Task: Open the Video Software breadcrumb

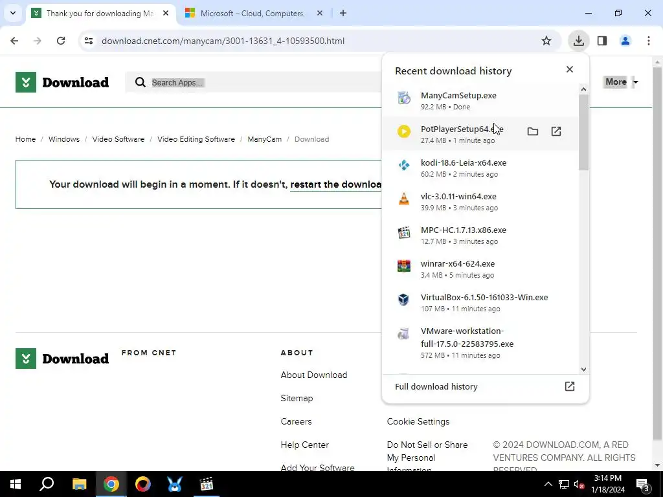Action: (x=118, y=139)
